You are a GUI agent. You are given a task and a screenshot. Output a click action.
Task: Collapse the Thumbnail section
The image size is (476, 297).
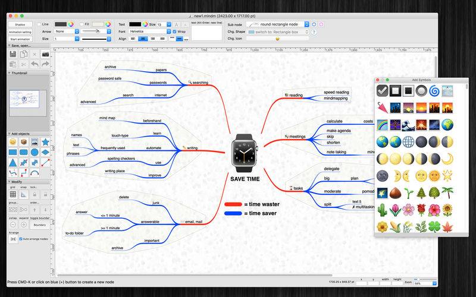pyautogui.click(x=9, y=73)
